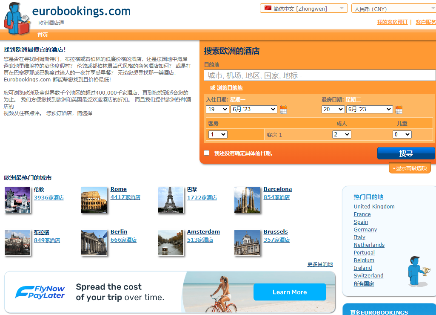Viewport: 436px width, 315px height.
Task: Click the 首页 home tab
Action: [43, 35]
